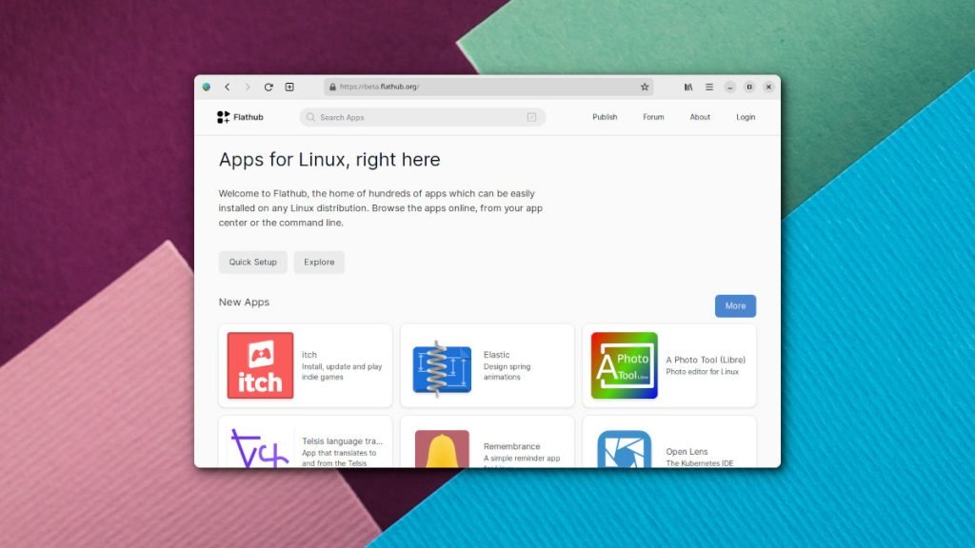Open the Forum link in navbar

tap(653, 117)
